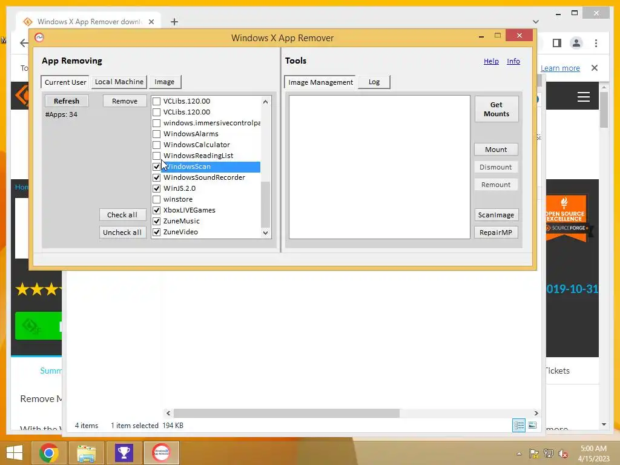This screenshot has height=465, width=620.
Task: Click the Image Management list box
Action: point(379,167)
